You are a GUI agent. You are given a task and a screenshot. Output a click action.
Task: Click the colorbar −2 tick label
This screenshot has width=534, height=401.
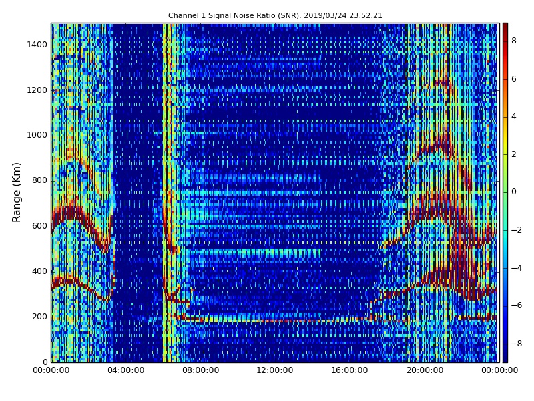coord(517,230)
